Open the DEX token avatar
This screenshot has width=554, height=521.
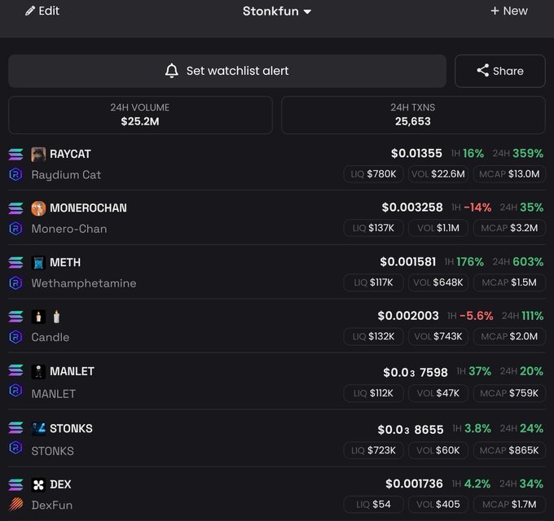pos(38,485)
